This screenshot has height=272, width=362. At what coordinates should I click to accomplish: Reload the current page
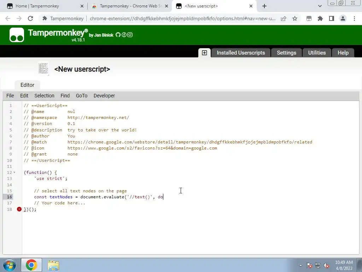(30, 18)
